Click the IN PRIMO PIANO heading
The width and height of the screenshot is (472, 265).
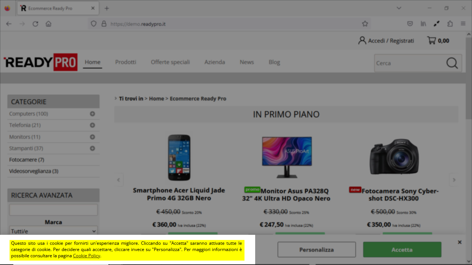click(286, 114)
